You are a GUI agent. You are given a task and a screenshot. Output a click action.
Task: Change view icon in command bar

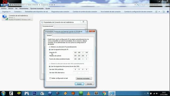tap(156, 12)
